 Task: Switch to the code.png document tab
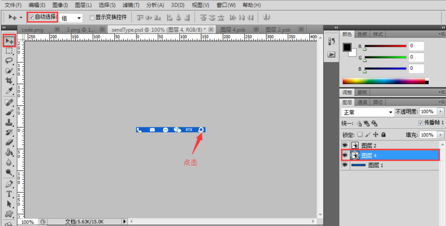pos(32,30)
